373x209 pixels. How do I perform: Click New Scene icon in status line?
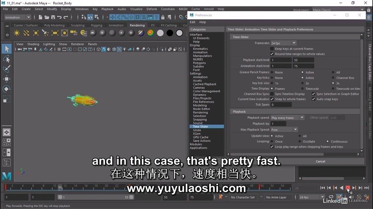[x=40, y=17]
